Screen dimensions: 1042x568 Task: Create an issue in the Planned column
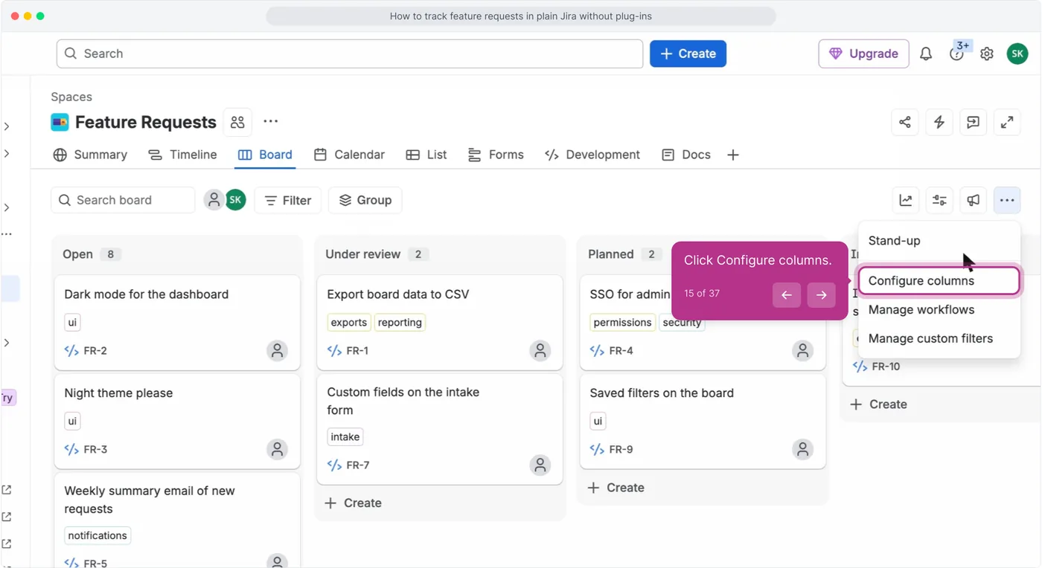coord(616,488)
